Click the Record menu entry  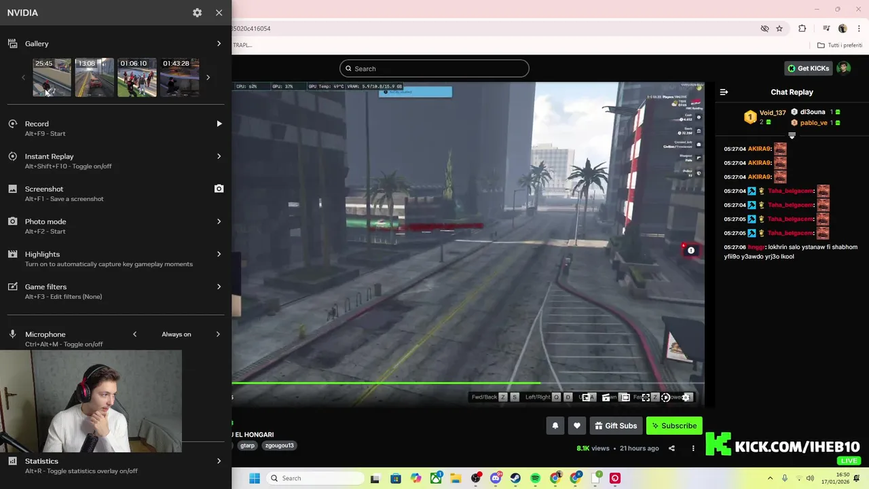tap(115, 128)
